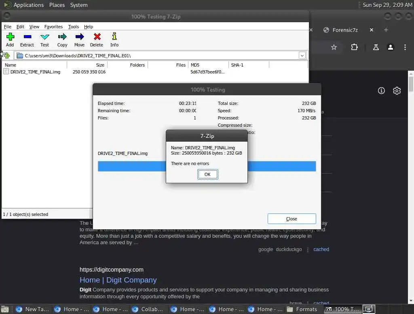Click 1 / 1 object(s) selected status text

tap(25, 214)
